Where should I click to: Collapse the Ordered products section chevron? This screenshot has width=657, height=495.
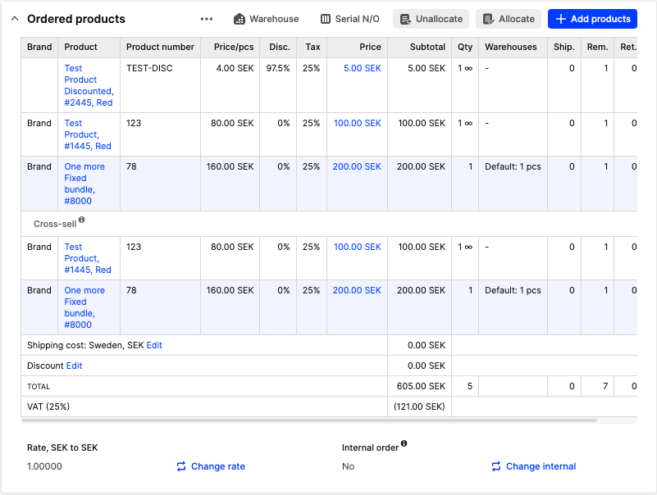tap(15, 19)
